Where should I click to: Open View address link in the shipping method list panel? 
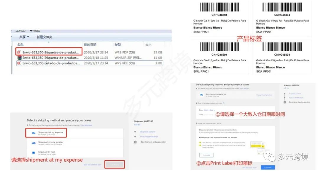click(86, 125)
